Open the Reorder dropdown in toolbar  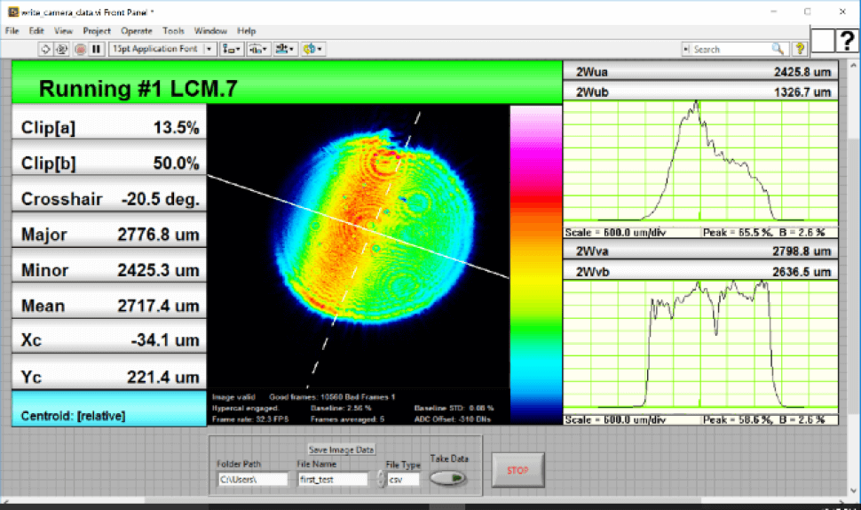[x=312, y=49]
